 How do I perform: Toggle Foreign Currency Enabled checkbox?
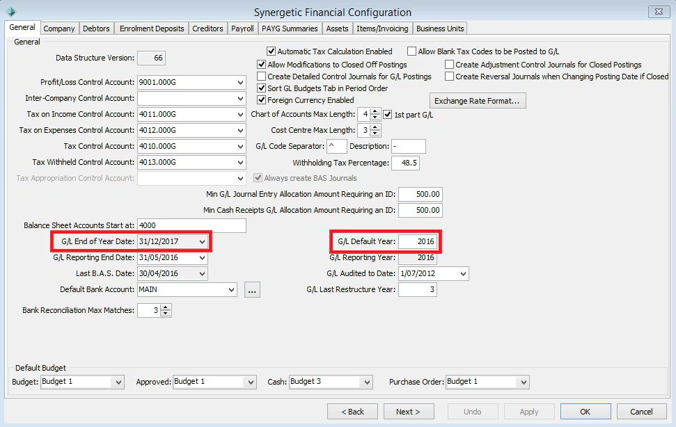261,100
